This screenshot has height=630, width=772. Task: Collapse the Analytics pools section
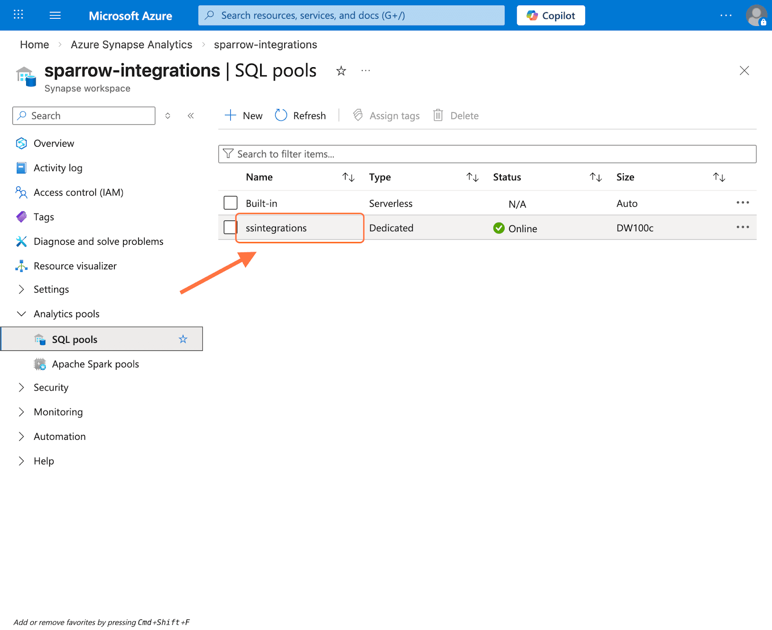(x=21, y=314)
